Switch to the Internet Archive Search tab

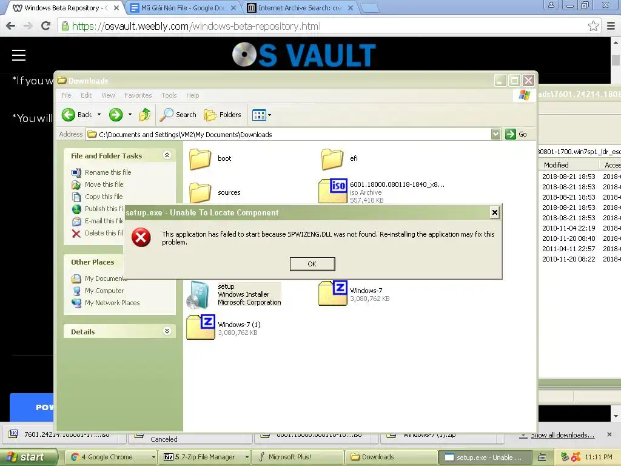click(300, 8)
